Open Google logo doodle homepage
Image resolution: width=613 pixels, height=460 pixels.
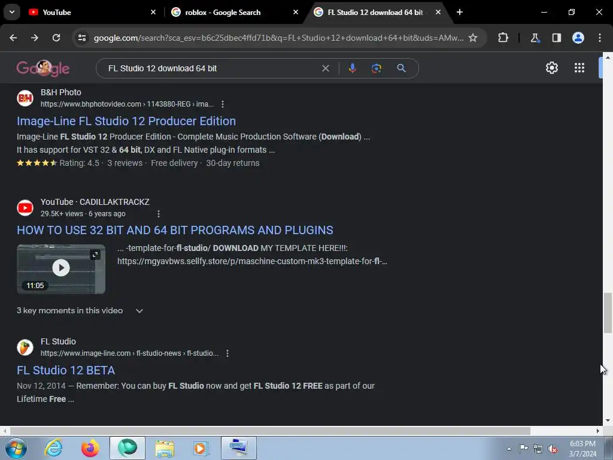click(x=43, y=68)
